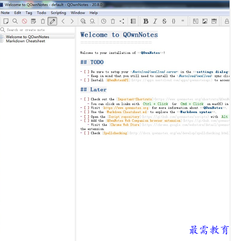The image size is (232, 241).
Task: Click the '## Later' heading text
Action: pos(94,90)
